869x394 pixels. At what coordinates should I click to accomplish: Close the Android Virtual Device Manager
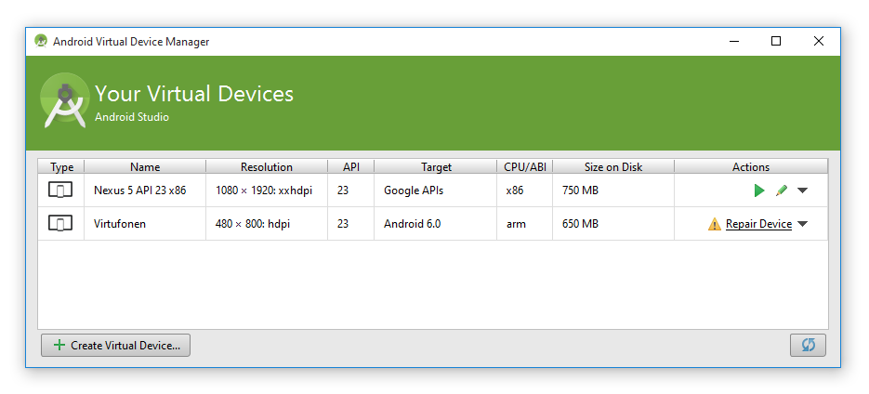819,41
